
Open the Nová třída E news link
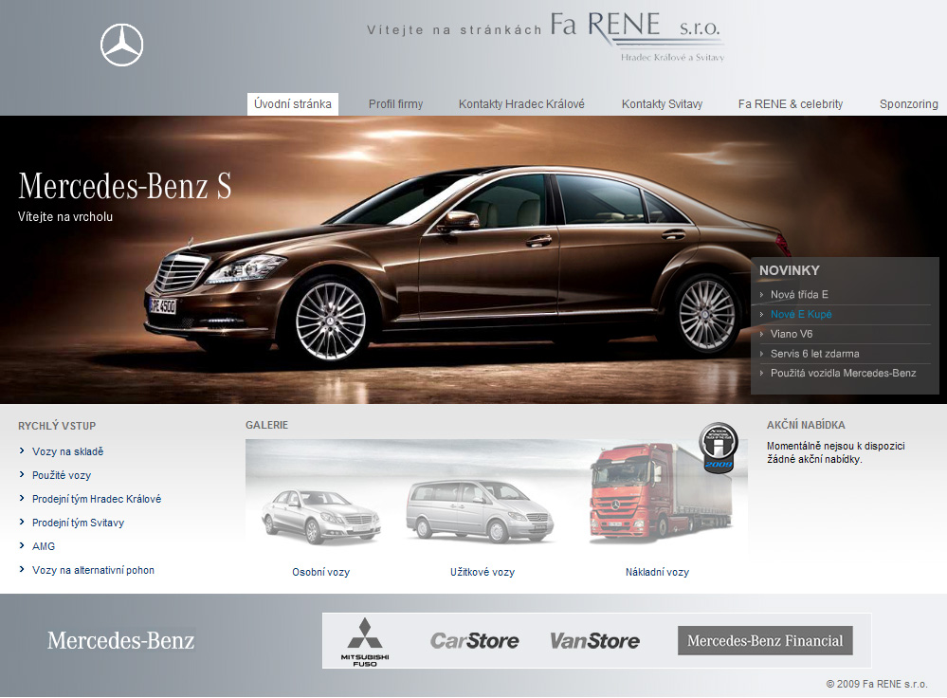point(799,294)
